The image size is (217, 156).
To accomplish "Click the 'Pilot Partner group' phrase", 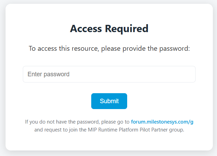I will coord(162,130).
